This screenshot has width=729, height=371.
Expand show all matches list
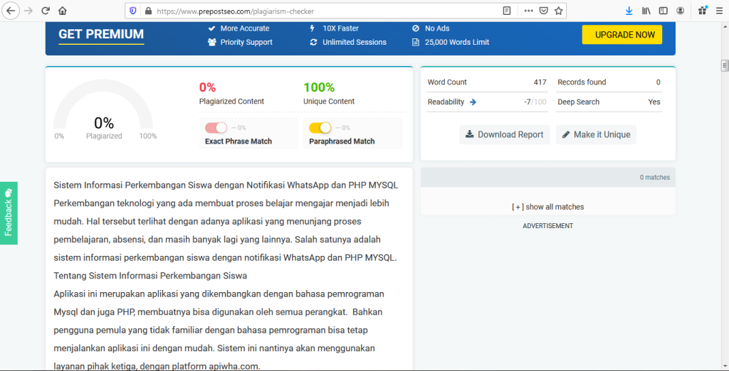coord(547,207)
